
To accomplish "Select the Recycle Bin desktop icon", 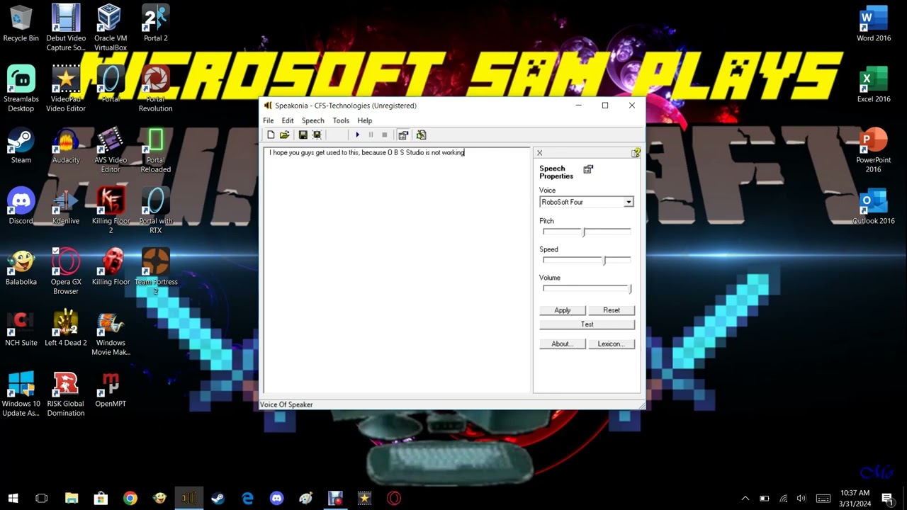I will 21,23.
